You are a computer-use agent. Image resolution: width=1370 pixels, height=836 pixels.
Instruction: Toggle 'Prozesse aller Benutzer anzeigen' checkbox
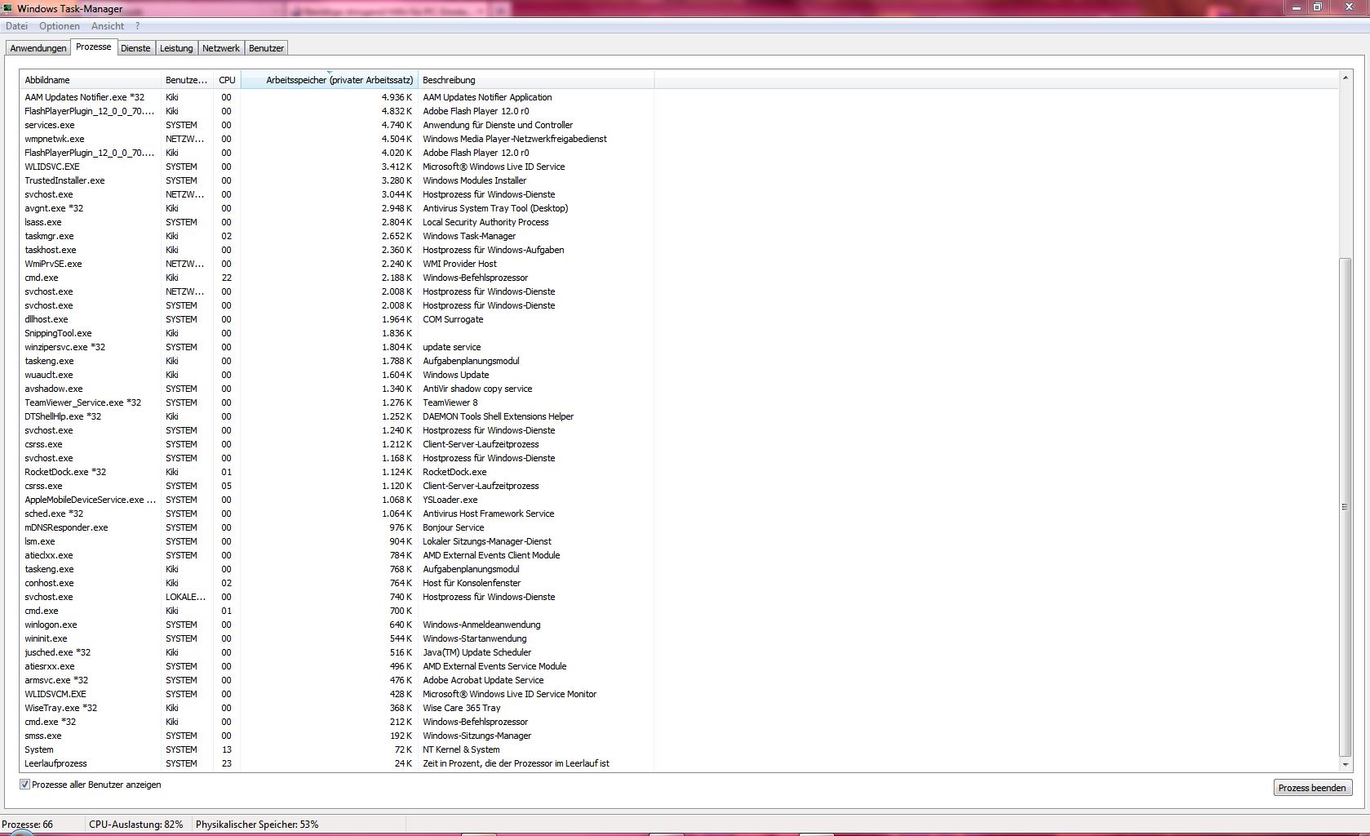coord(25,785)
